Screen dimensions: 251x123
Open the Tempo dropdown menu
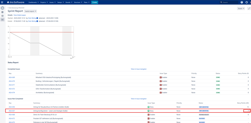[x=61, y=2]
